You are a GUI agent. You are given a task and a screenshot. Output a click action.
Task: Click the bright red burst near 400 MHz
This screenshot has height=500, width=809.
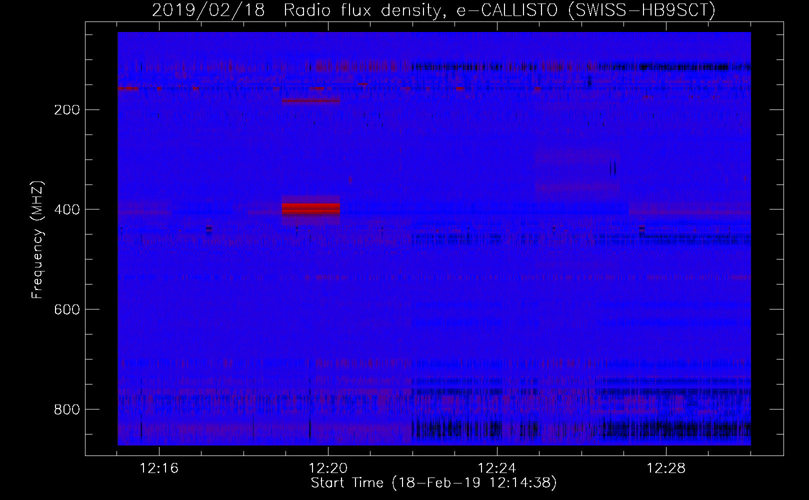point(310,208)
